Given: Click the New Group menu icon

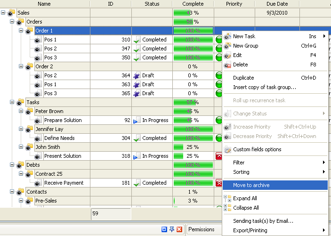Looking at the screenshot, I should pos(228,46).
